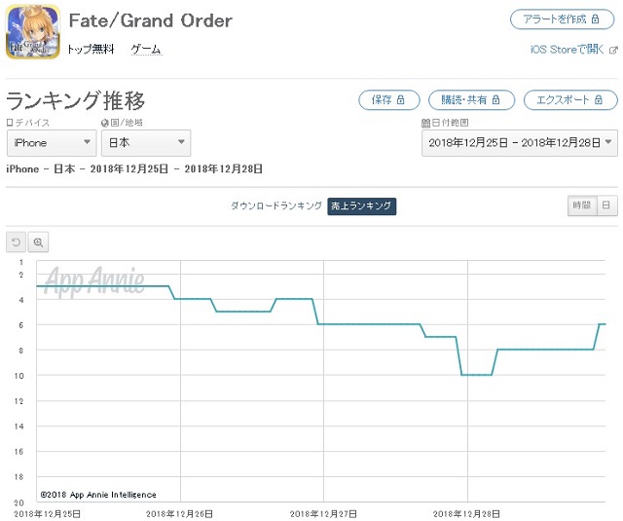
Task: Click the lock icon on 保存 button
Action: pos(400,99)
